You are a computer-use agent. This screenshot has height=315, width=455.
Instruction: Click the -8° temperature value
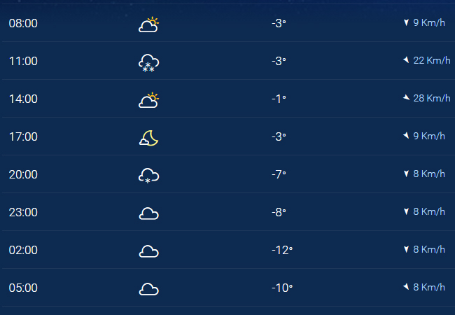coord(279,212)
